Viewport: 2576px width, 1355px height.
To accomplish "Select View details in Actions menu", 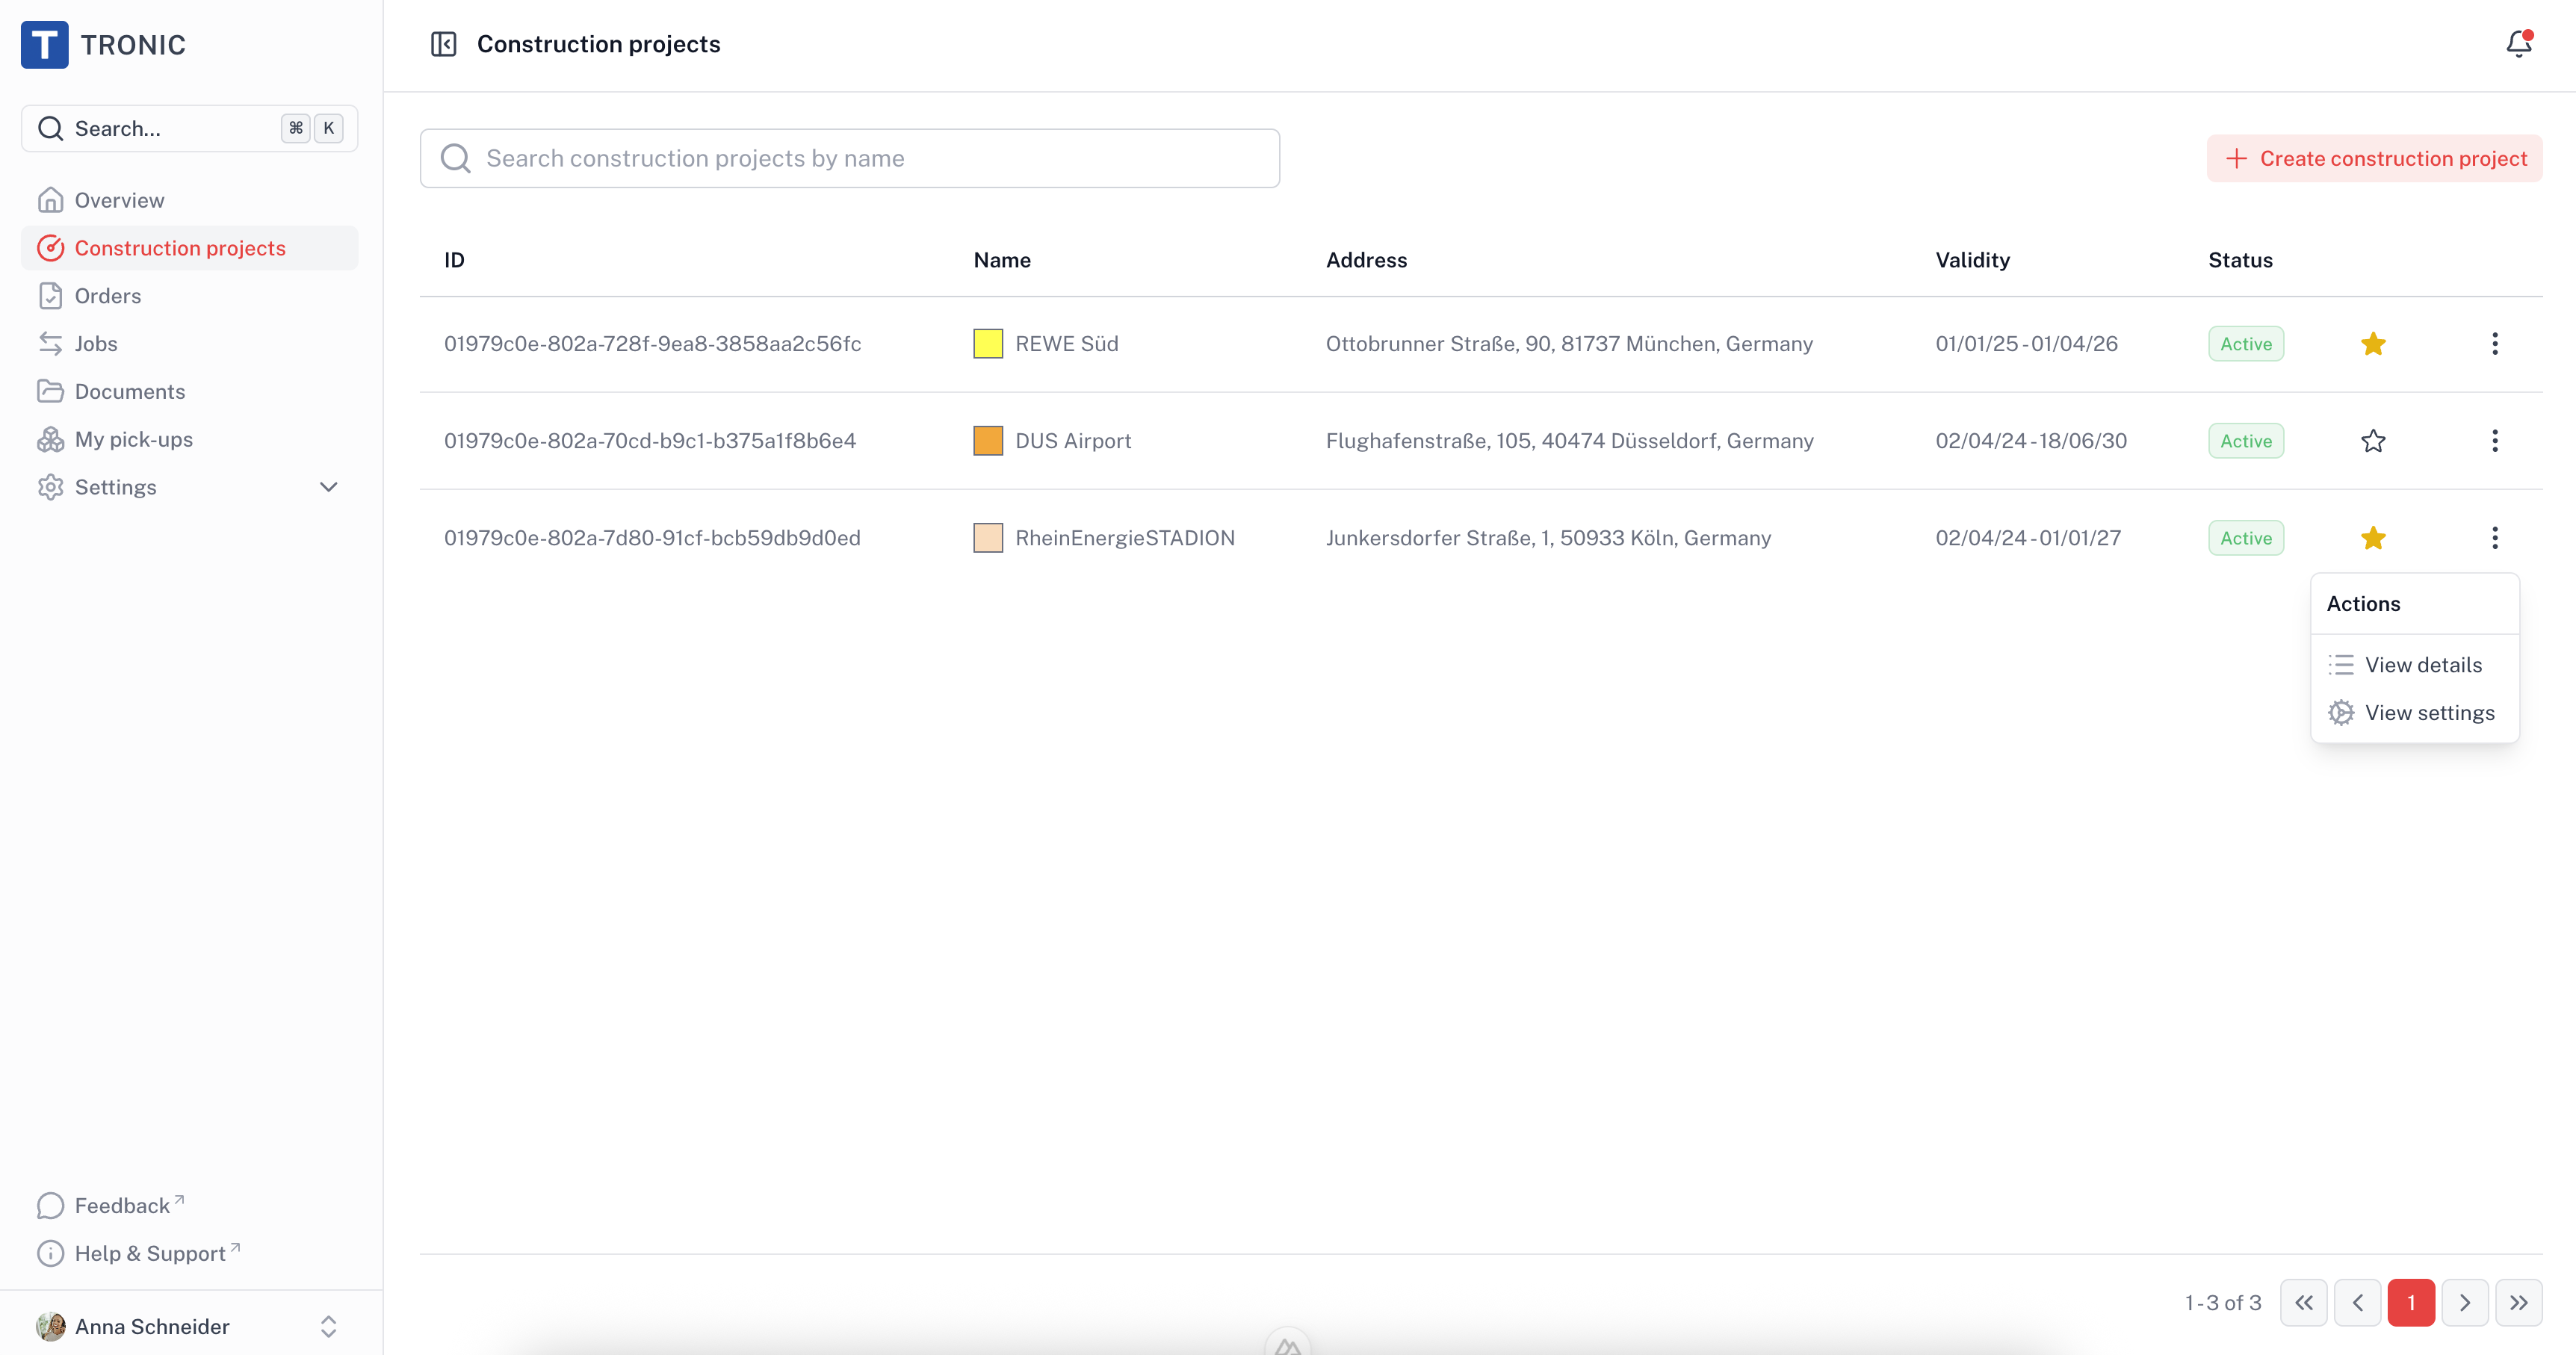I will 2422,665.
